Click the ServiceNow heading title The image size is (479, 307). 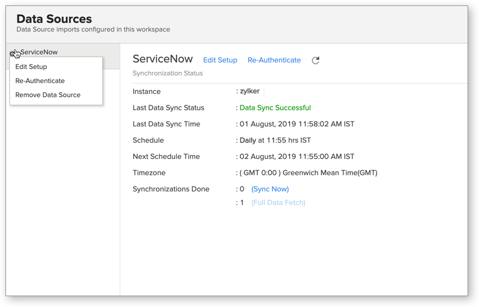[163, 59]
